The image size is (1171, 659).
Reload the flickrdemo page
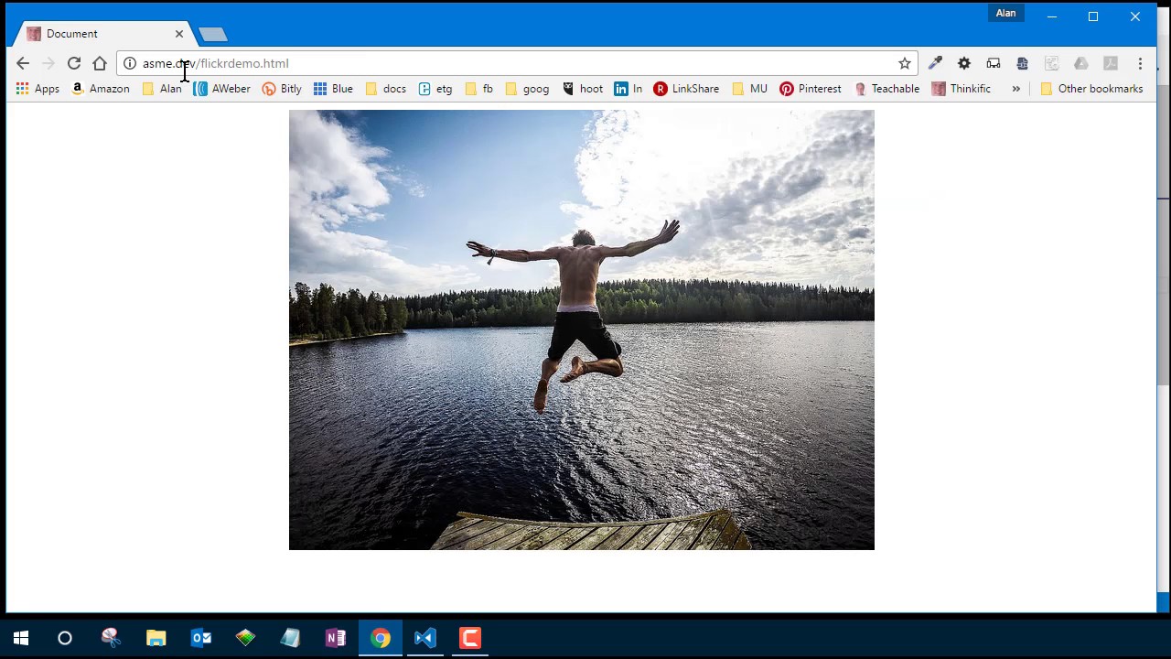pos(74,63)
